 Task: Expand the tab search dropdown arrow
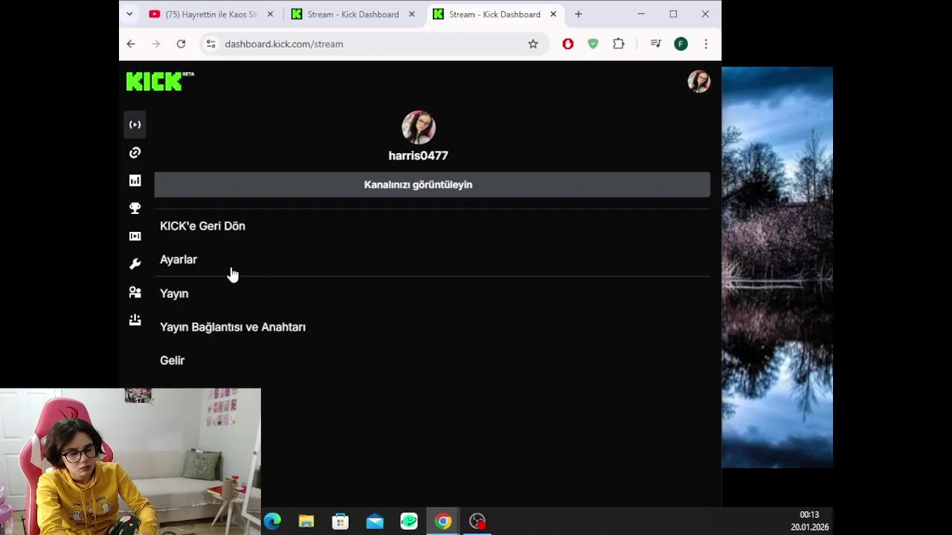pyautogui.click(x=129, y=14)
